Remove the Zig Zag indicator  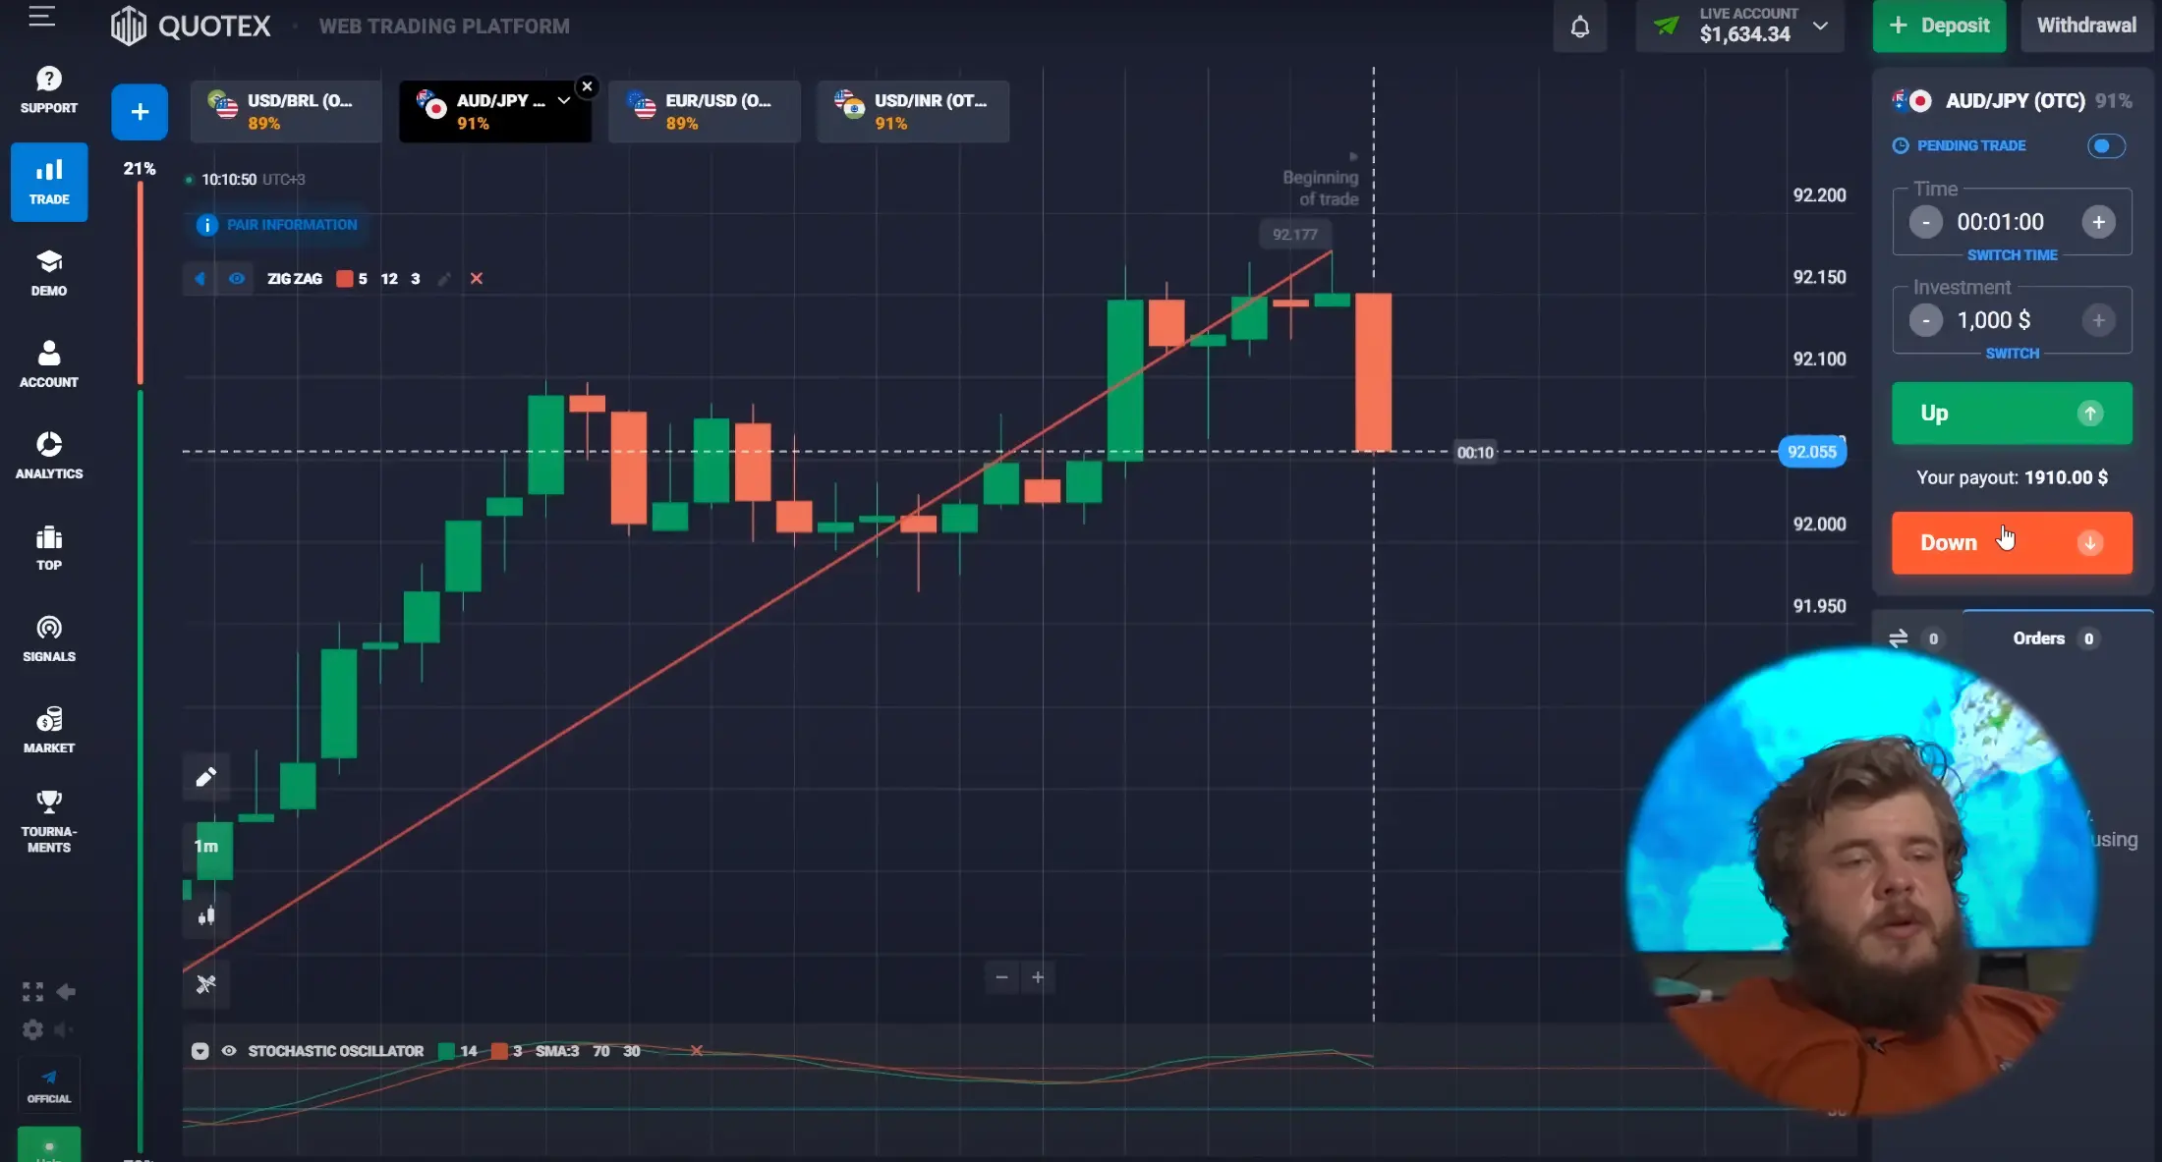pyautogui.click(x=477, y=279)
